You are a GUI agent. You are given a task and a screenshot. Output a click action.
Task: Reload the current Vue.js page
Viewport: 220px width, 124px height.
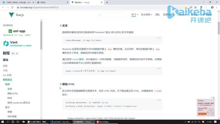[x=12, y=7]
